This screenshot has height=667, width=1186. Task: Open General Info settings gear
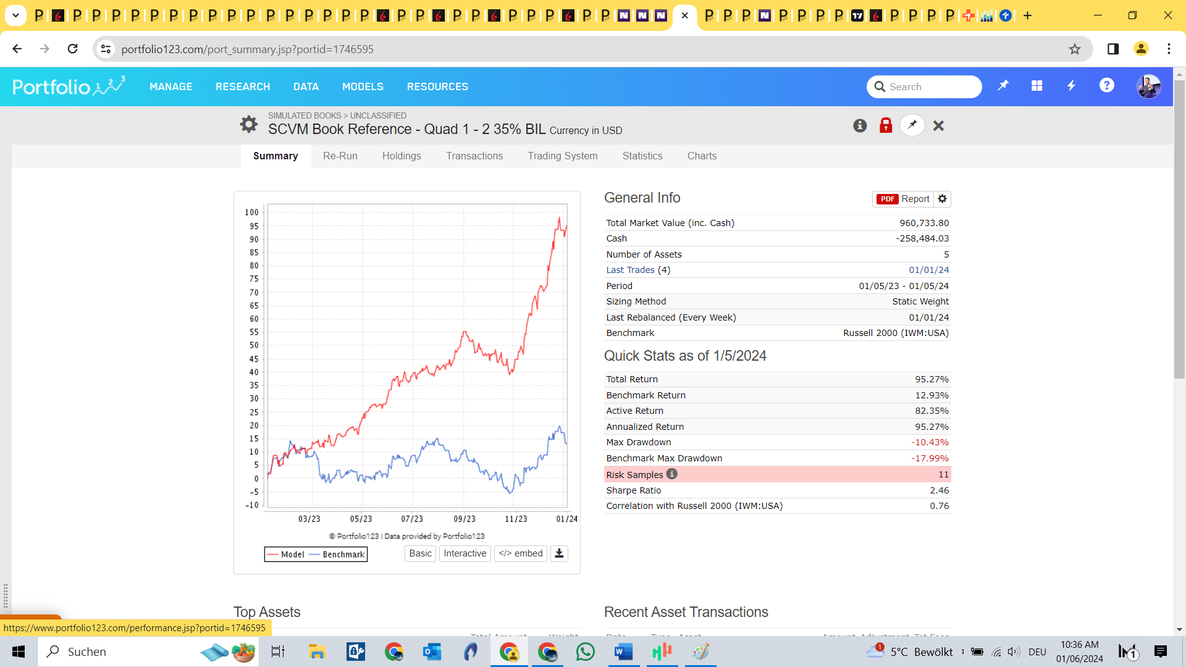(942, 199)
